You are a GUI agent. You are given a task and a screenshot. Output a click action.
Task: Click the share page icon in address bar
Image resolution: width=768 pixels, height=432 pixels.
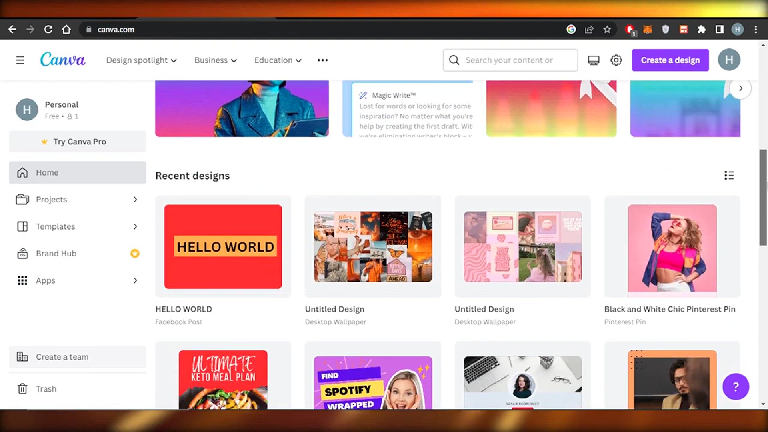[589, 29]
